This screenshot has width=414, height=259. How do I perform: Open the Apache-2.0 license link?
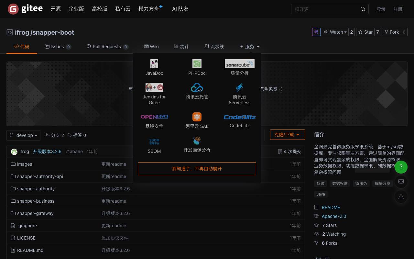coord(334,216)
